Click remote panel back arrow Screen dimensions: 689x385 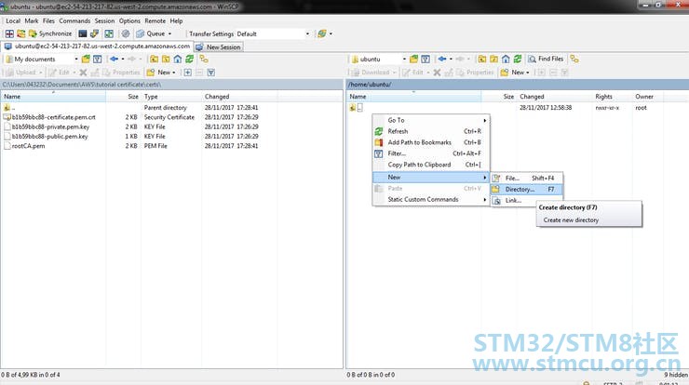[442, 60]
